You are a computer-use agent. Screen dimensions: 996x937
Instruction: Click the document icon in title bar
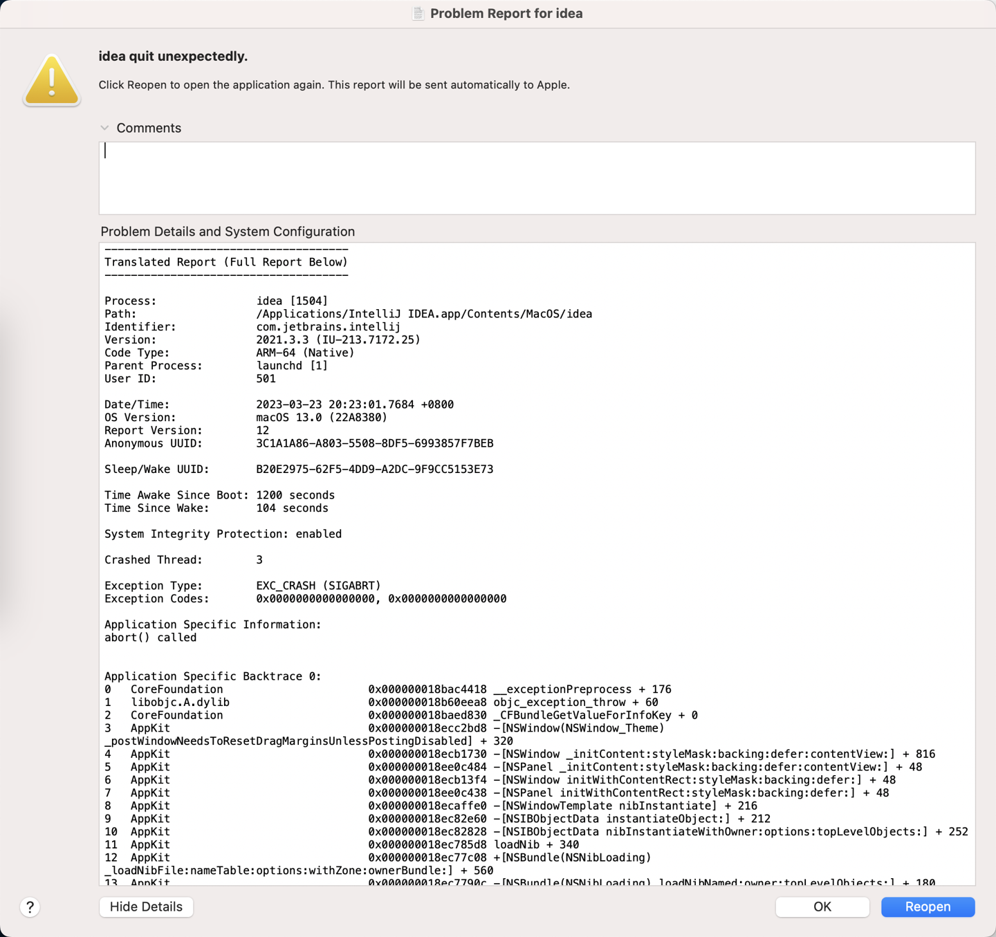pyautogui.click(x=418, y=13)
